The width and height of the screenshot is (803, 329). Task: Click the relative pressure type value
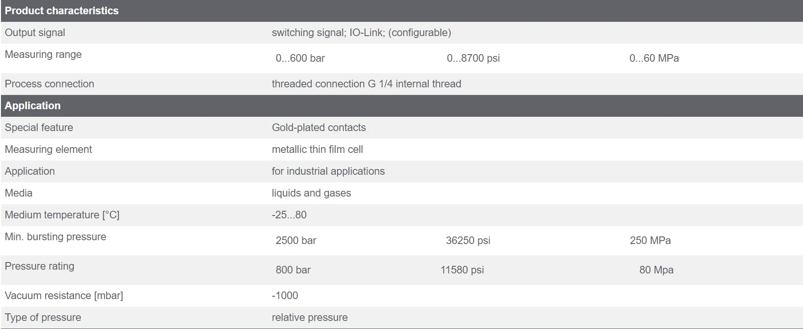[x=310, y=318]
